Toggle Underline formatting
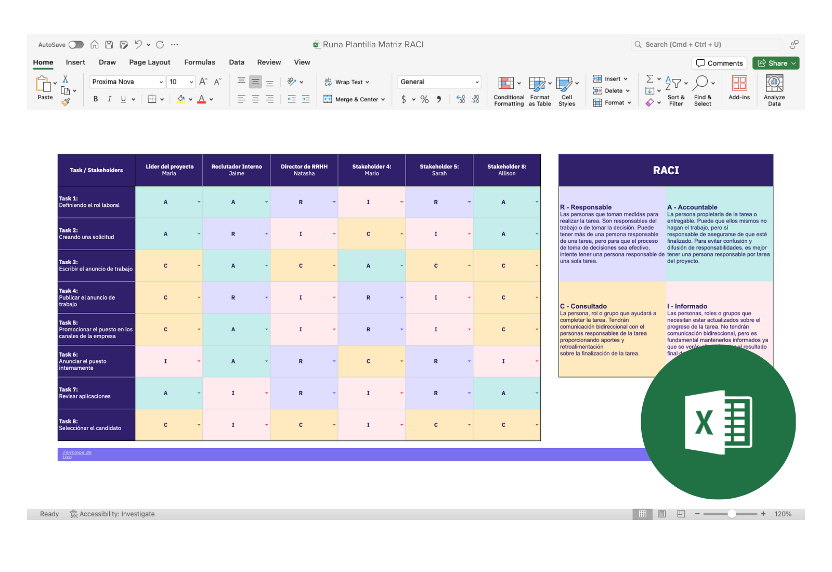This screenshot has height=572, width=832. tap(123, 99)
